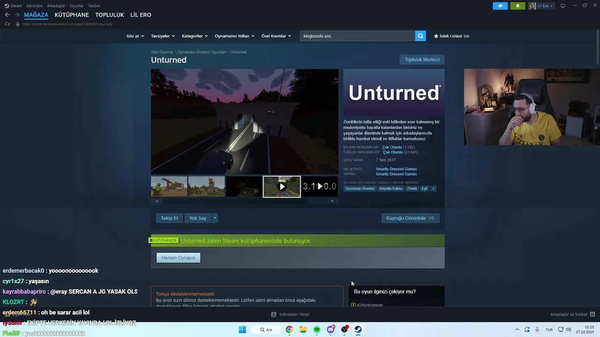The image size is (600, 337).
Task: Click Oynaması Ücretsiz Oyunlar breadcrumb
Action: click(x=202, y=52)
